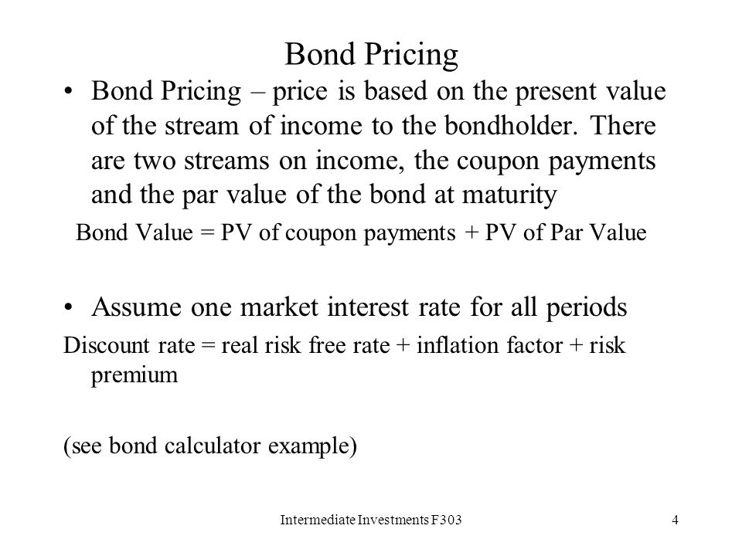Click the see bond calculator example note
742x556 pixels.
tap(210, 446)
